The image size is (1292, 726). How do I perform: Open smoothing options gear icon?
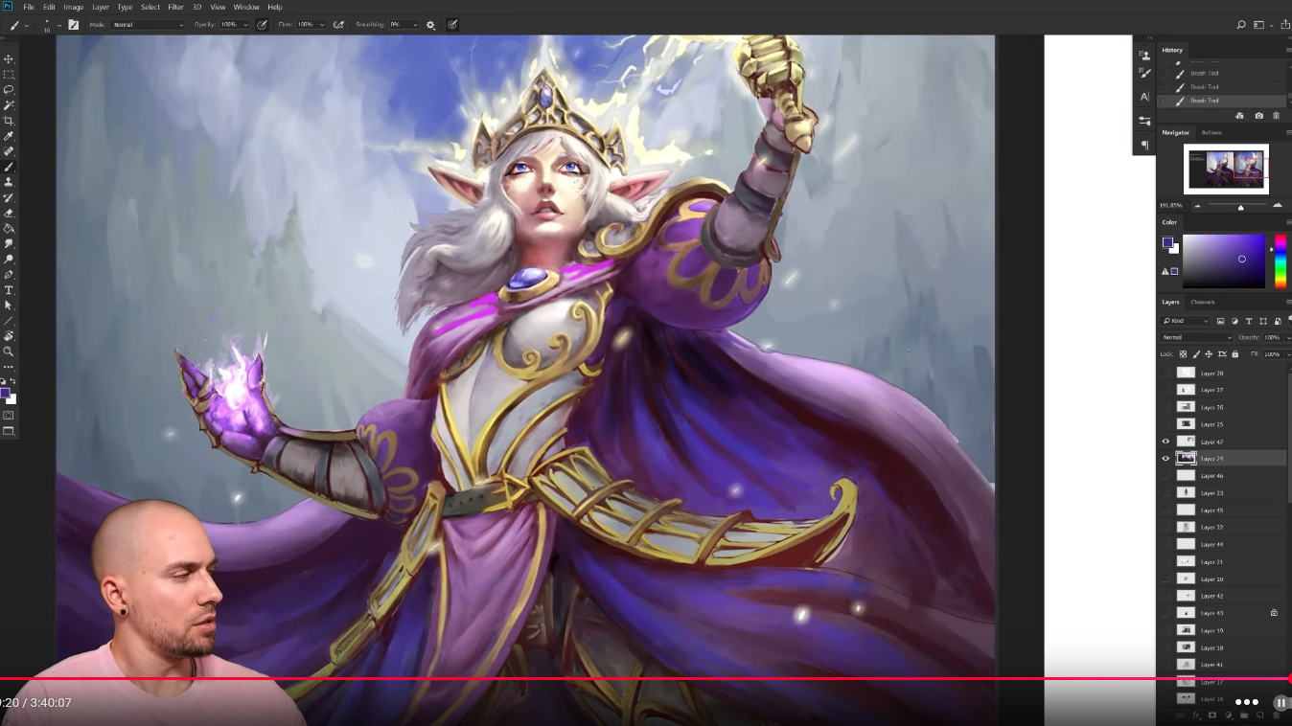click(x=430, y=25)
